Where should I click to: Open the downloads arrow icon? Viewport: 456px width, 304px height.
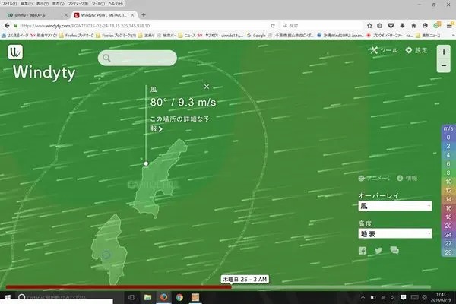pyautogui.click(x=402, y=26)
